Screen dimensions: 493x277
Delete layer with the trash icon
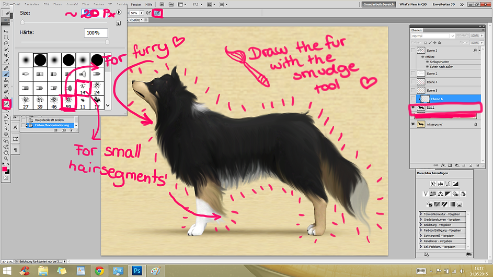click(478, 165)
